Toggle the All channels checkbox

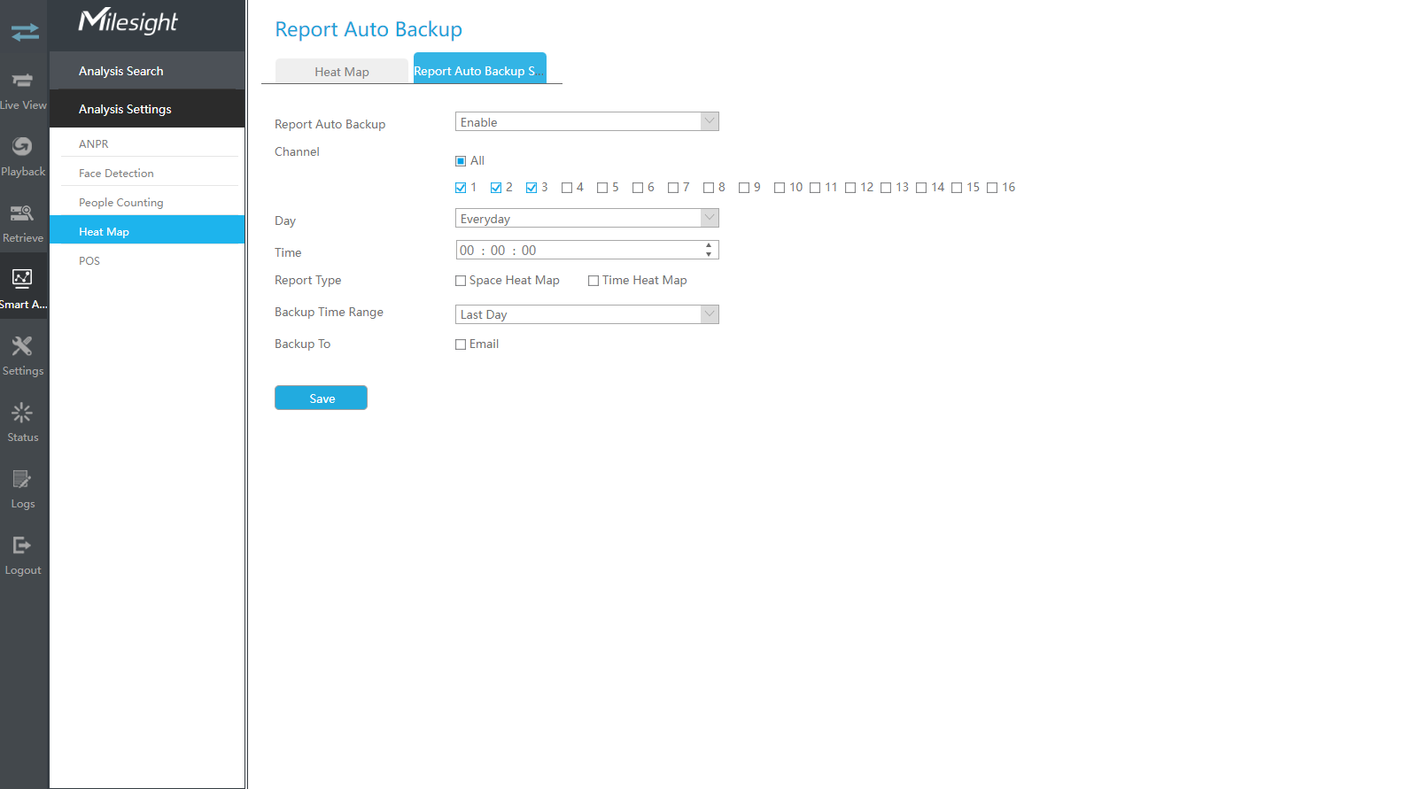click(x=461, y=161)
